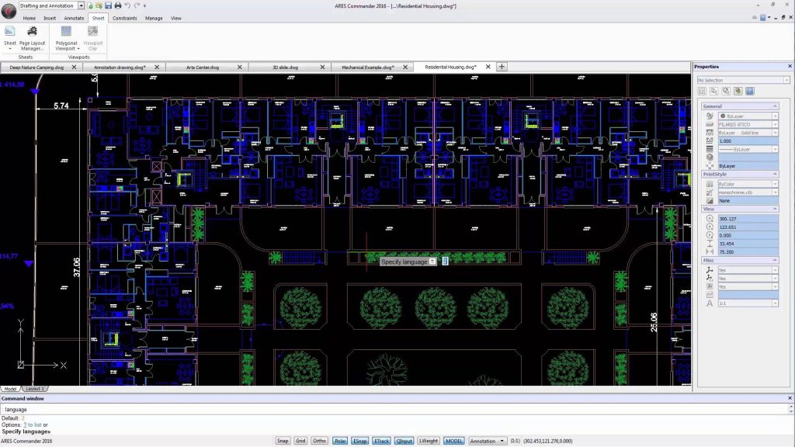The height and width of the screenshot is (447, 795).
Task: Collapse the PrintStyle section
Action: click(x=775, y=174)
